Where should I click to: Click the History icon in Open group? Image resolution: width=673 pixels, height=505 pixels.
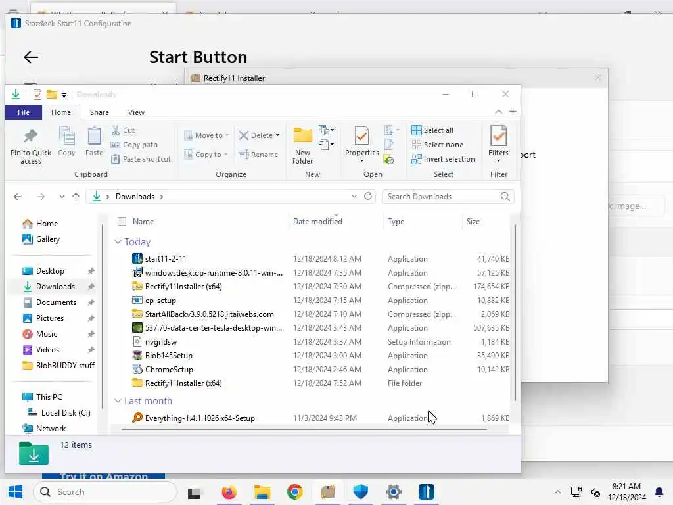tap(389, 160)
